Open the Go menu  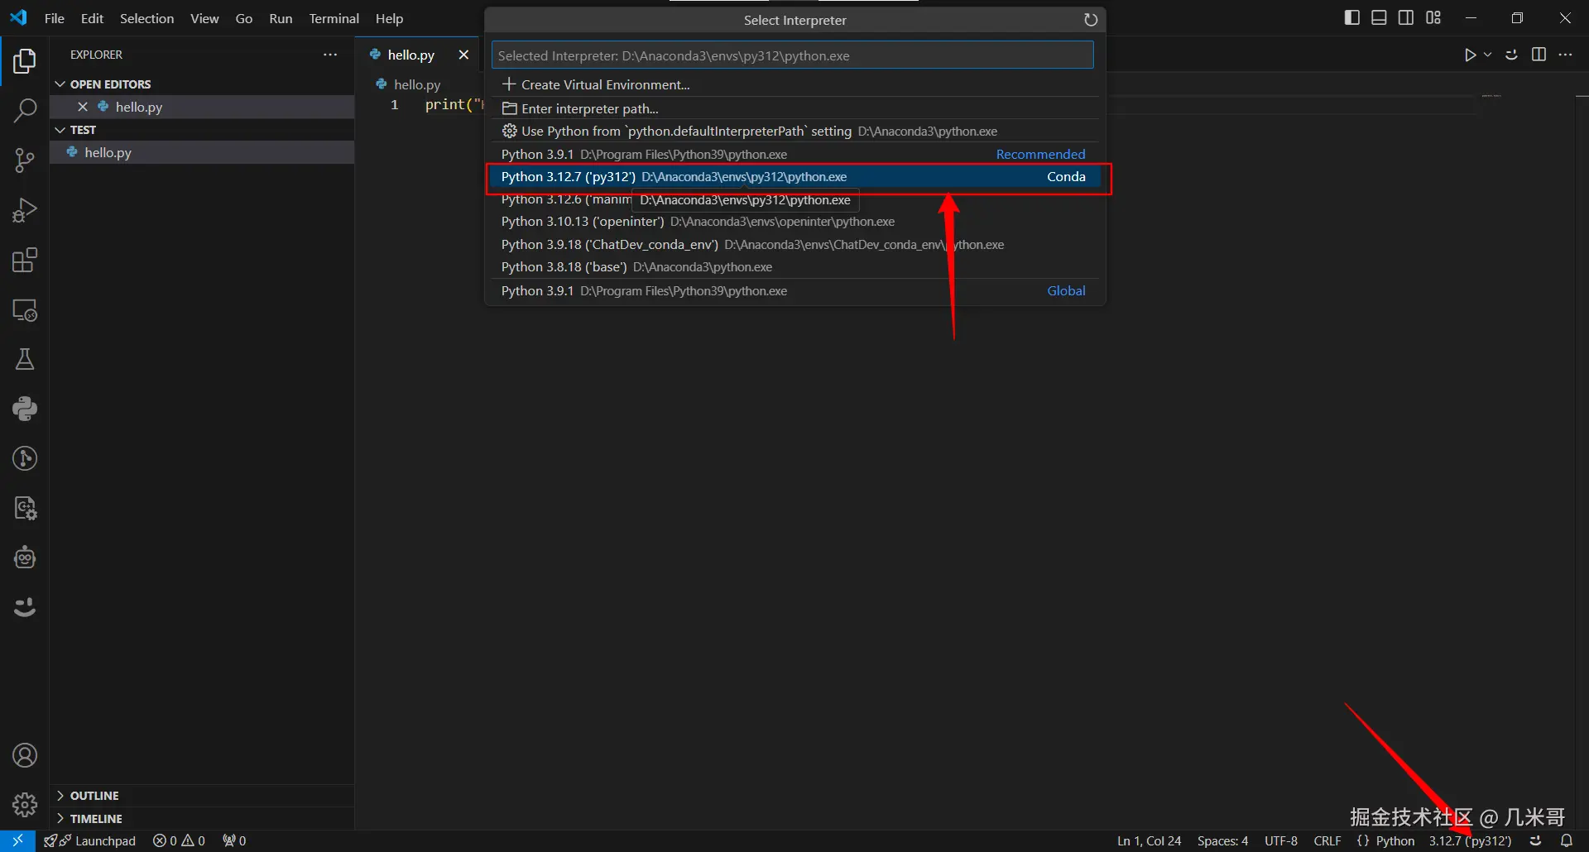coord(244,18)
